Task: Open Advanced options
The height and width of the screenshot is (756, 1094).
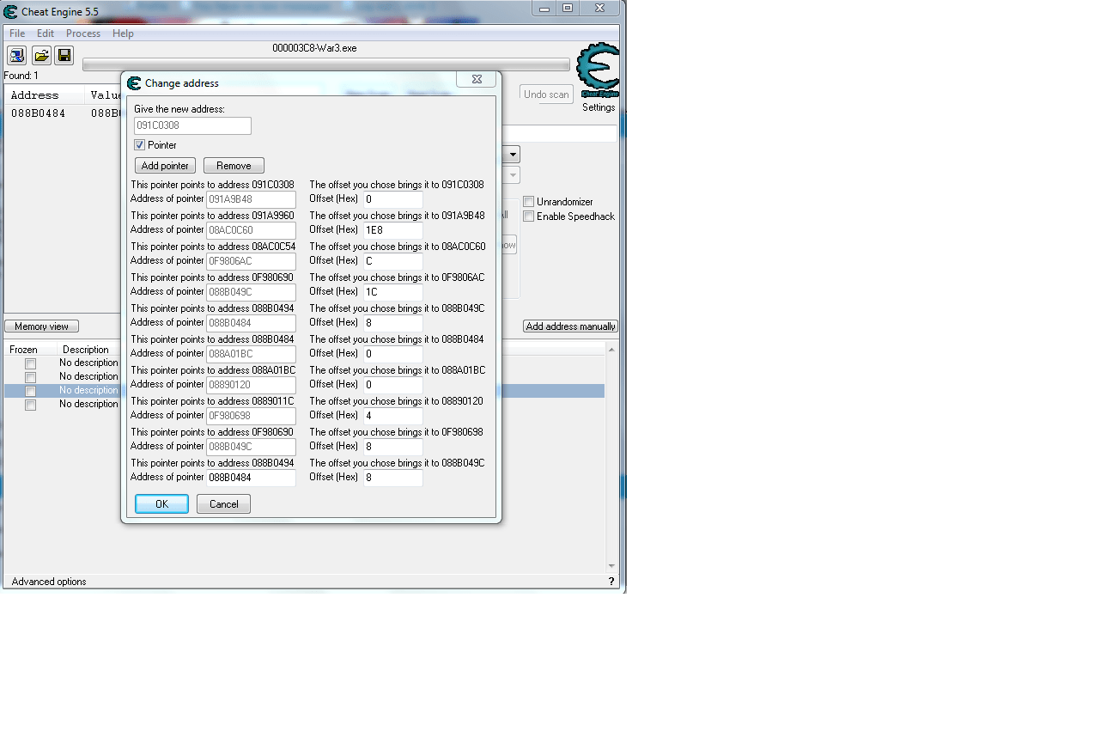Action: coord(49,582)
